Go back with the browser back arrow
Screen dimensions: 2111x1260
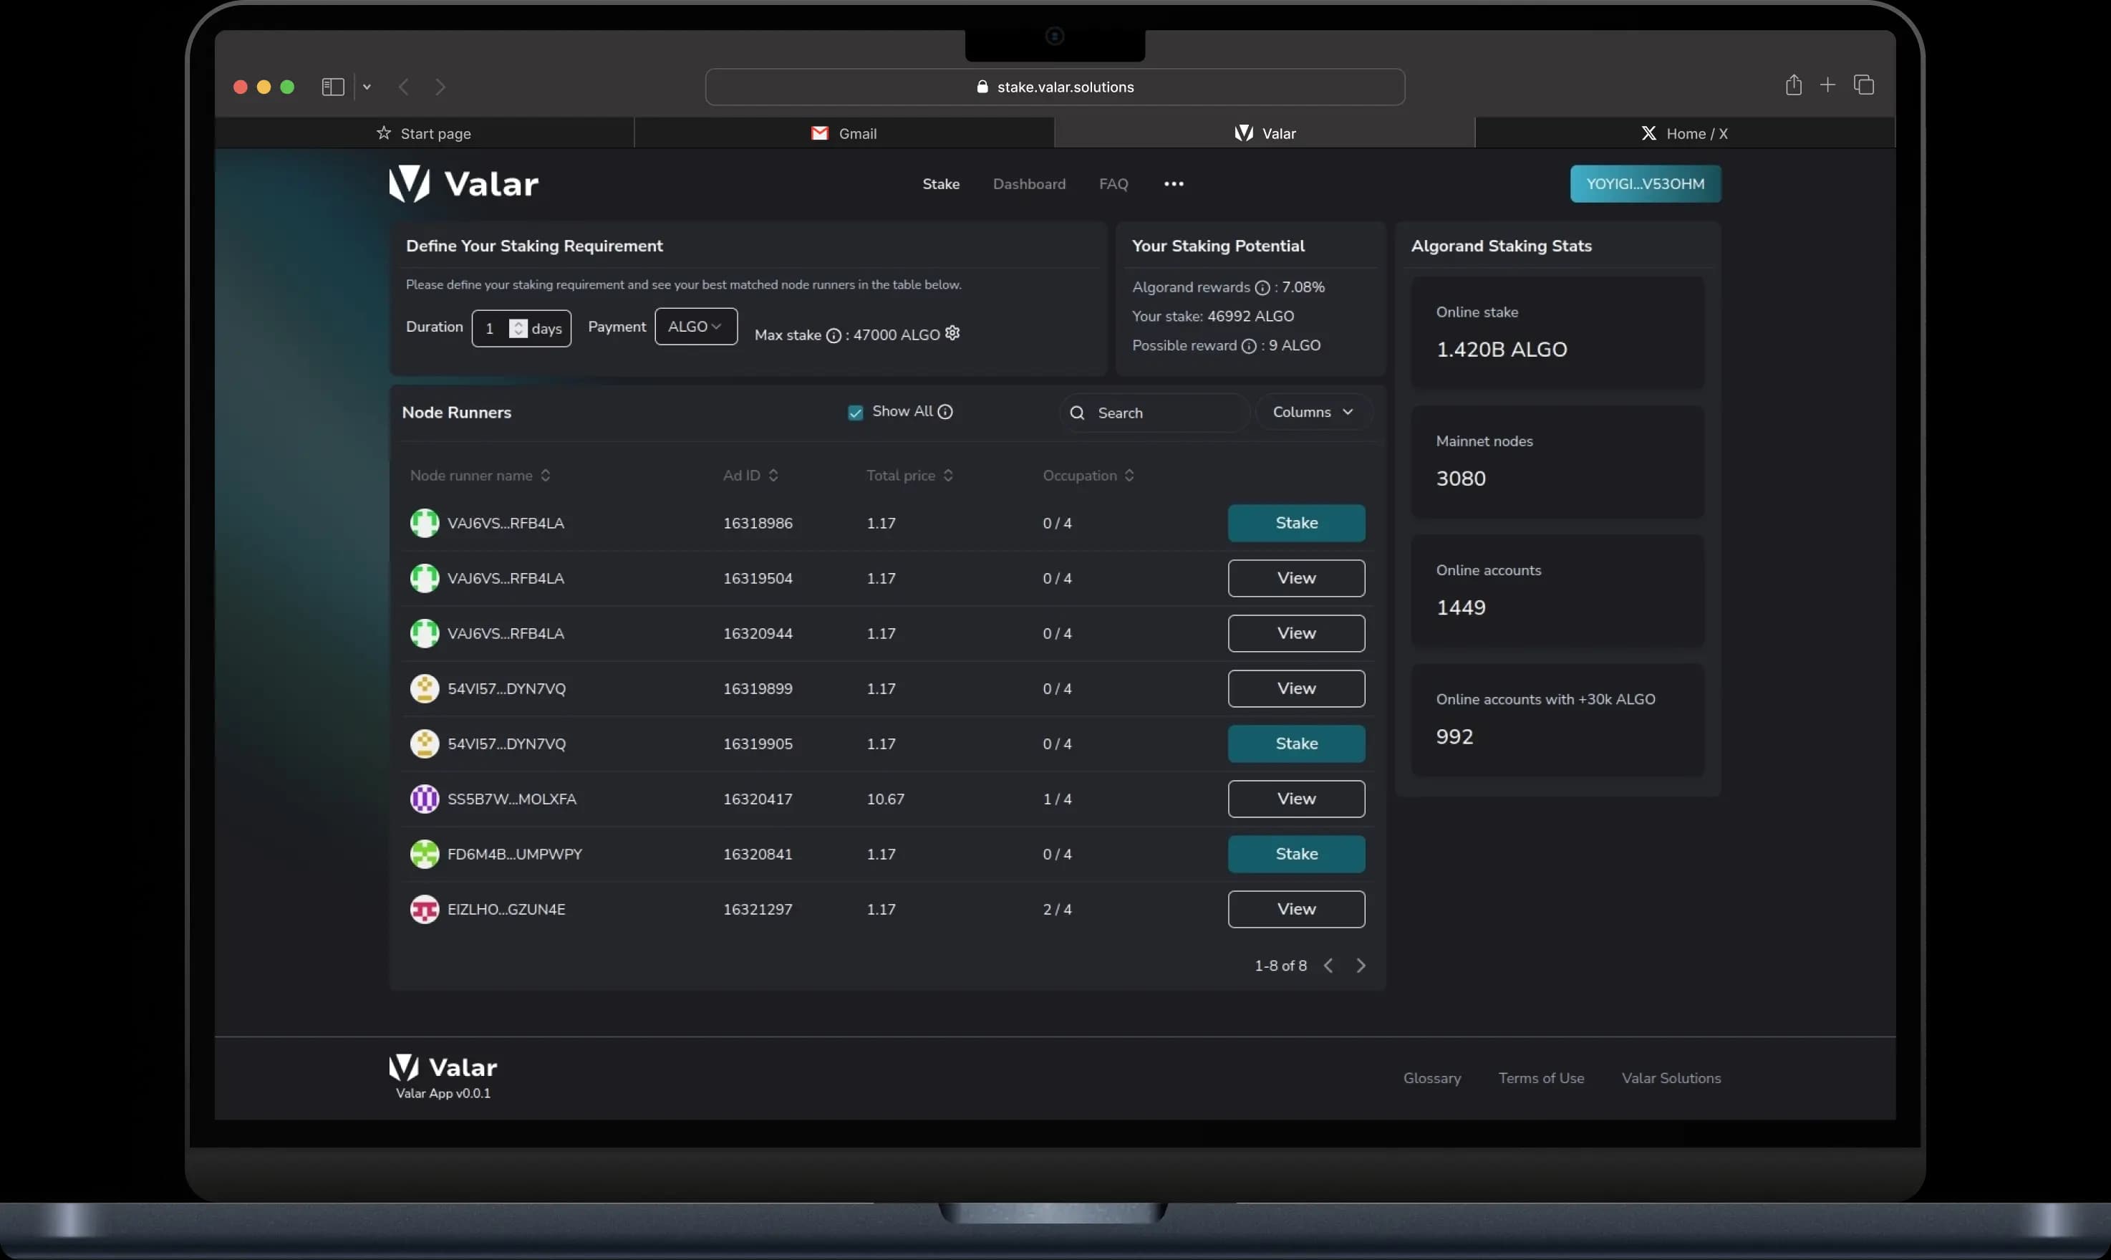(404, 87)
